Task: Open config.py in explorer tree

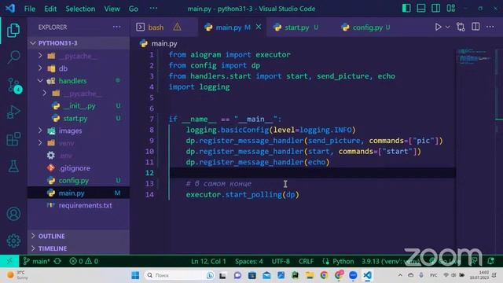Action: point(79,180)
